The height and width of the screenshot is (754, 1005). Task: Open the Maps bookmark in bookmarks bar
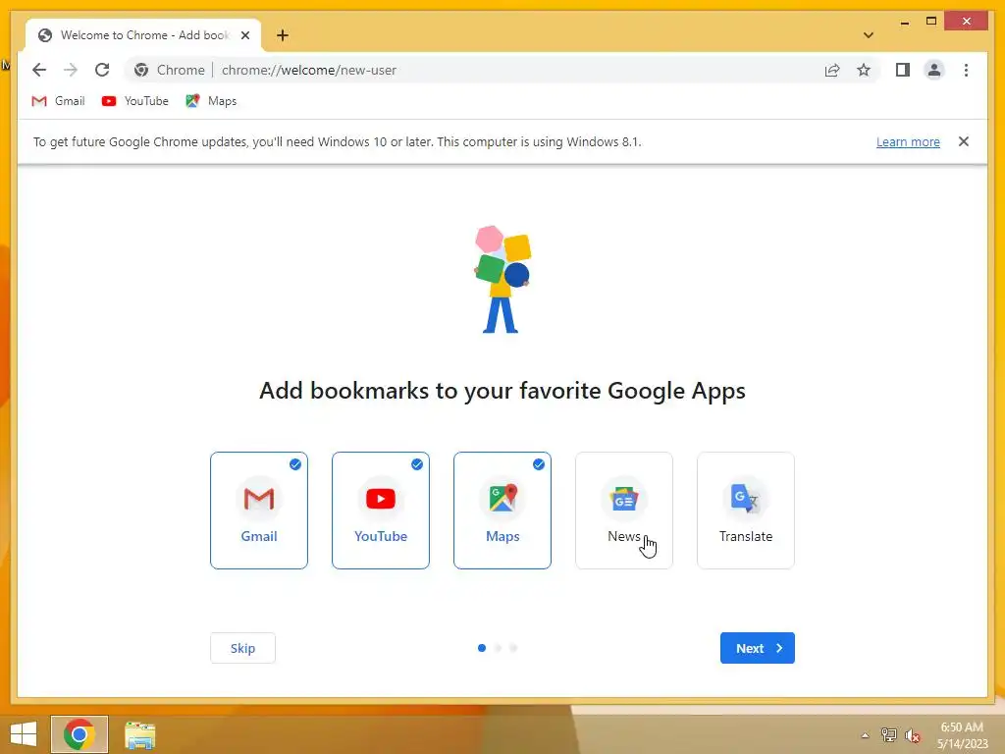tap(211, 101)
